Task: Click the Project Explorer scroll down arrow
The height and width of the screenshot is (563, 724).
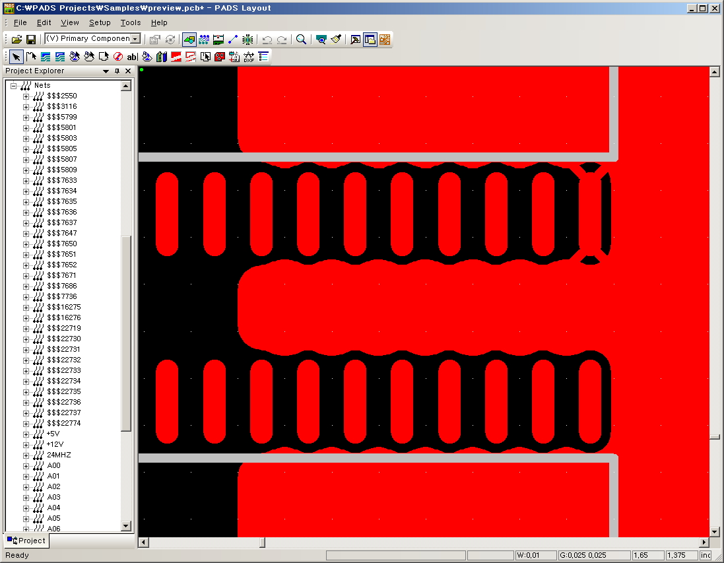Action: (x=126, y=525)
